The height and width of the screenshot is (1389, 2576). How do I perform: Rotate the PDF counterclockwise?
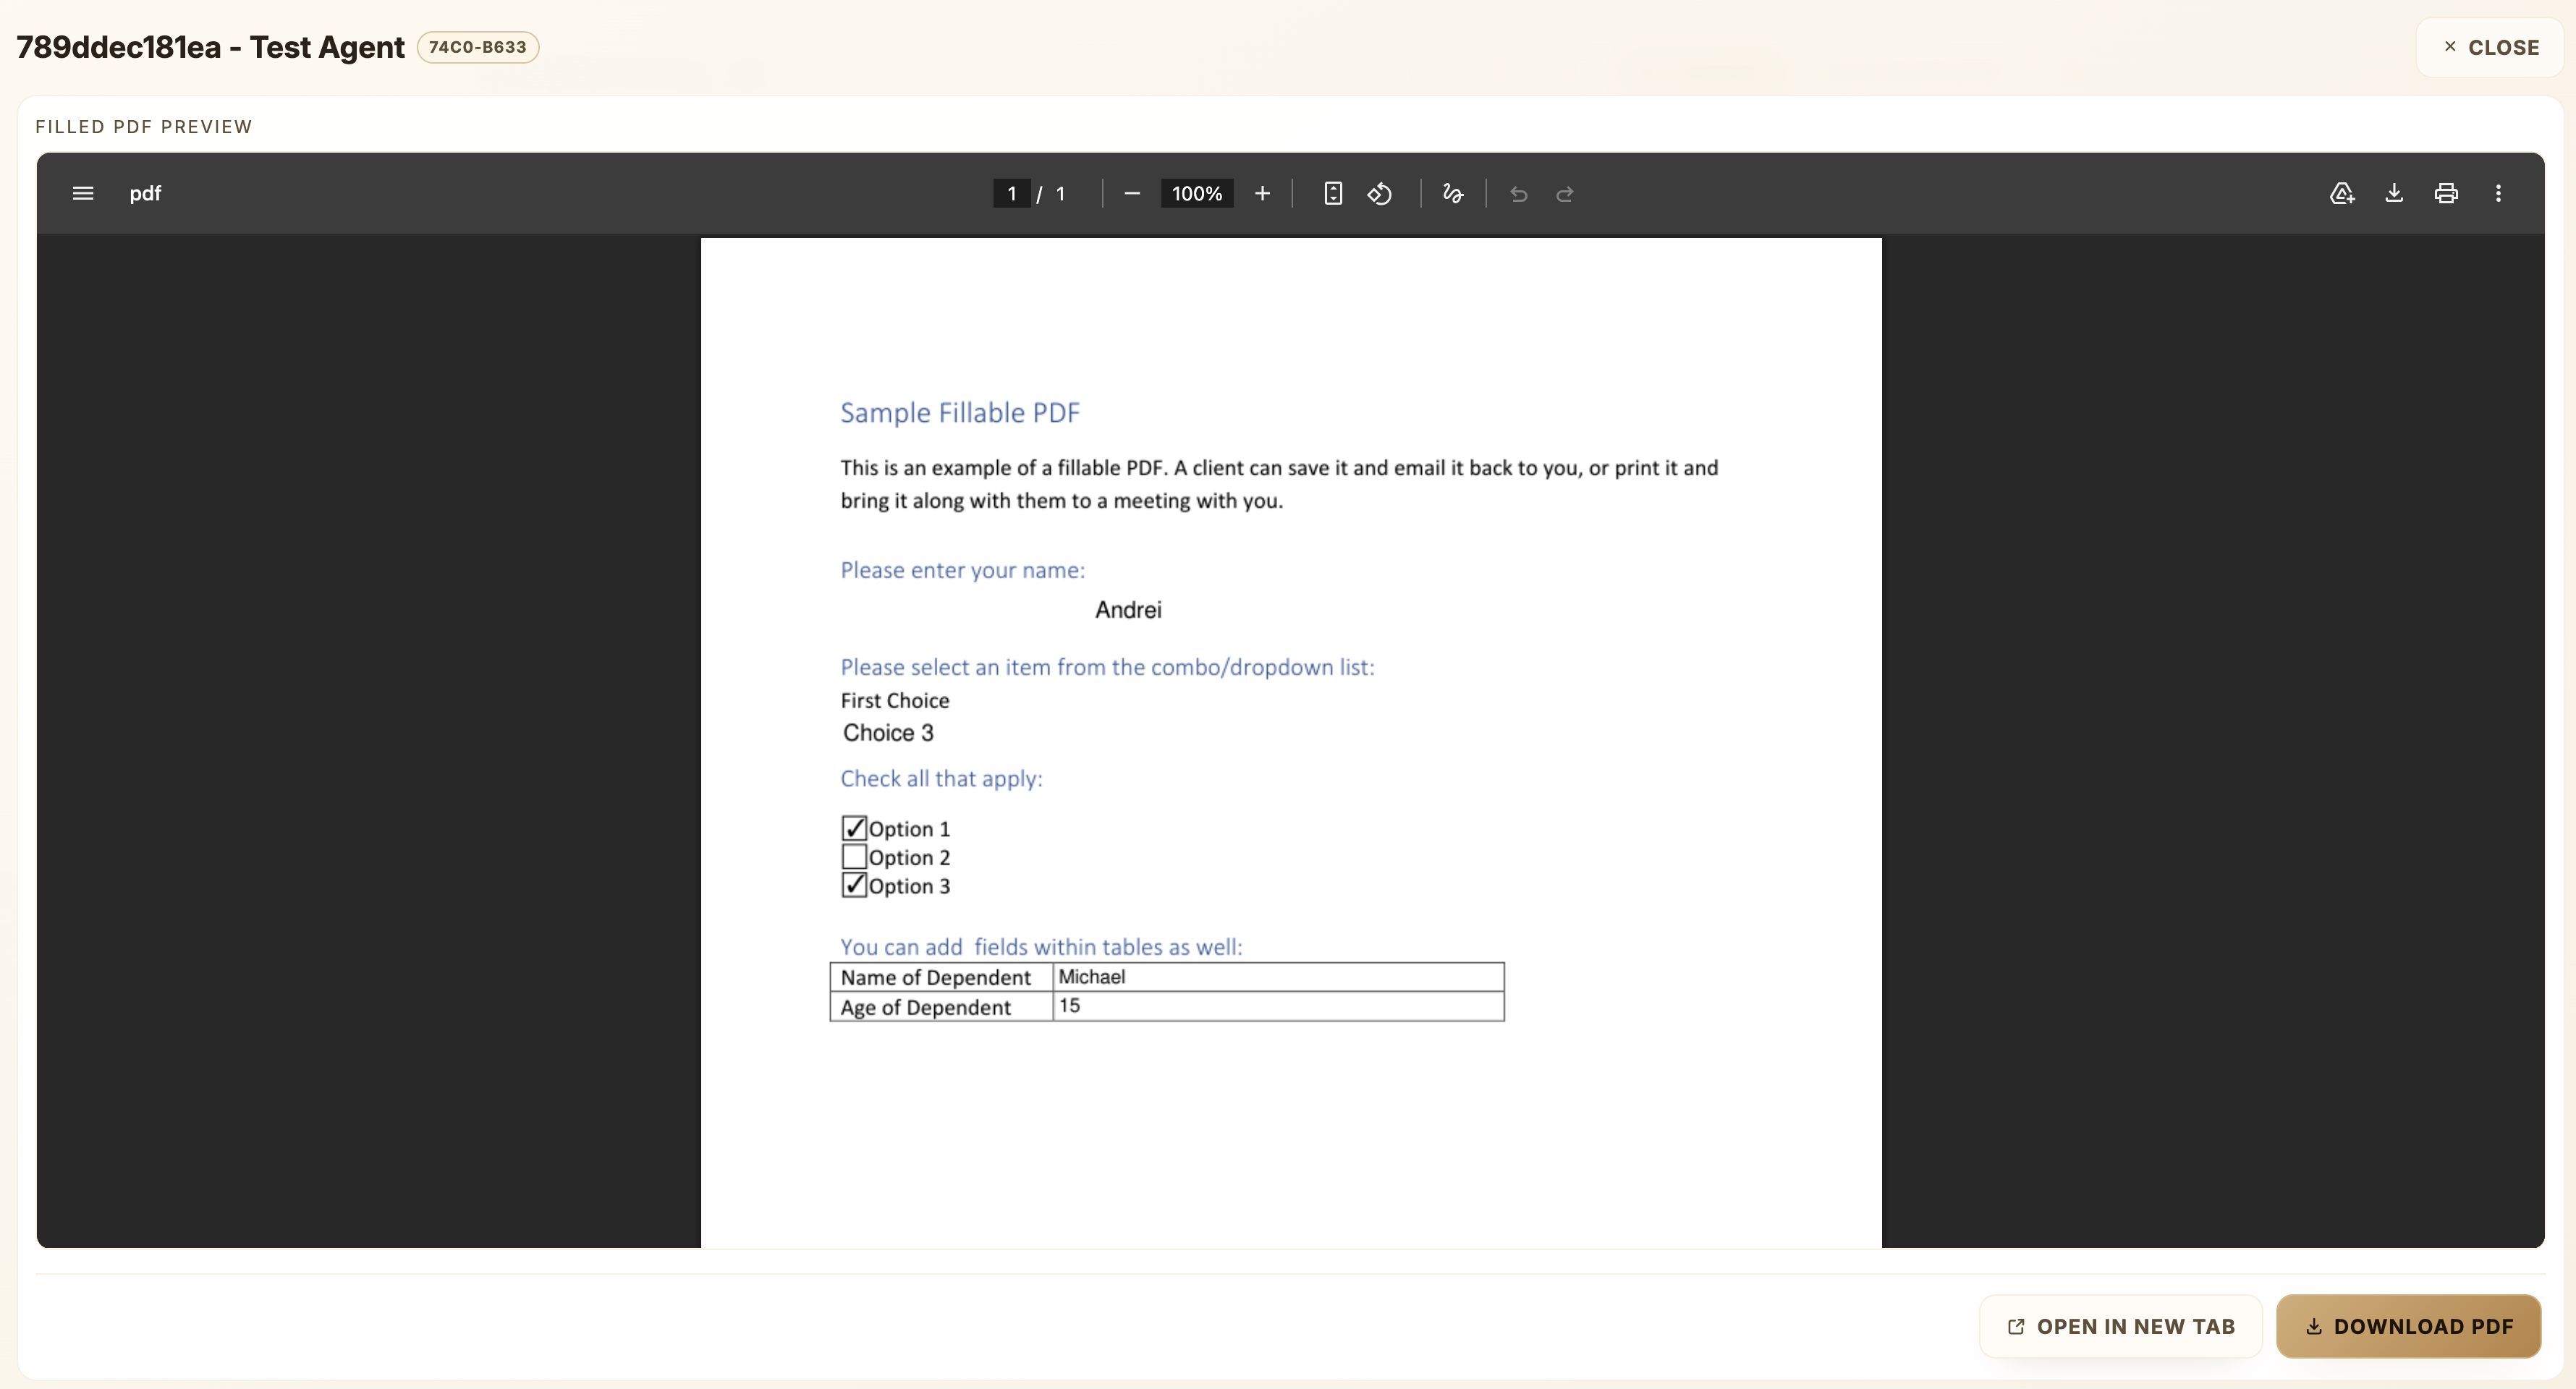coord(1380,193)
